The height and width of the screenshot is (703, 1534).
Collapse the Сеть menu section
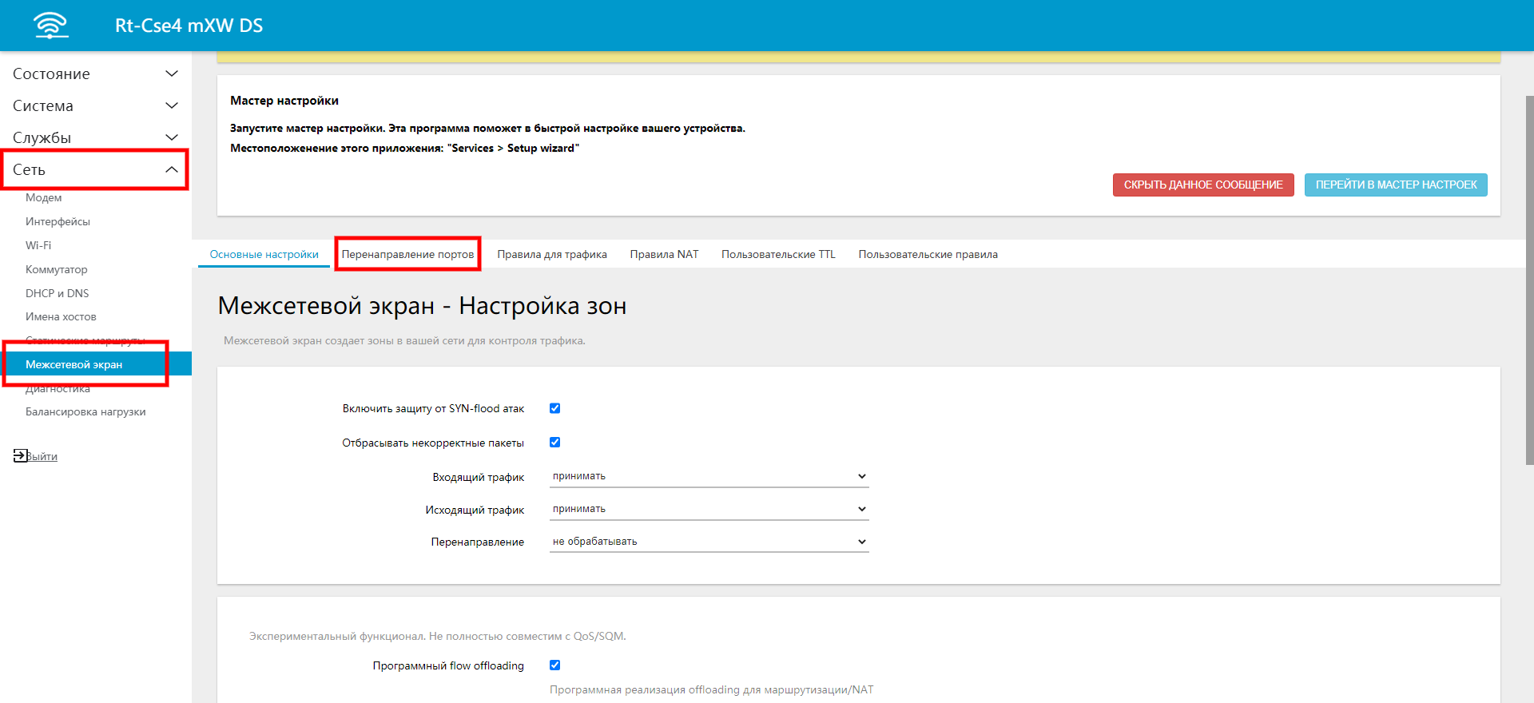tap(96, 169)
